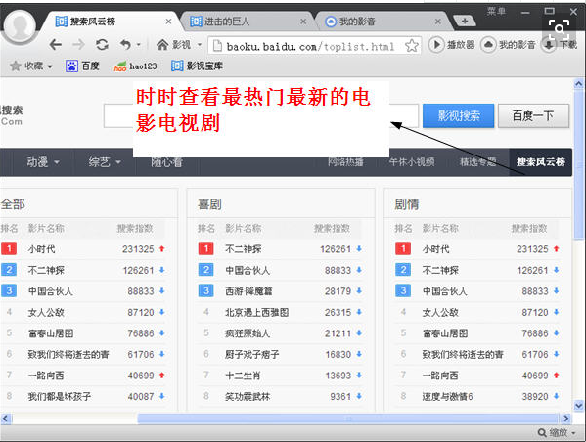Screen dimensions: 586x442
Task: Click the horizontal scrollbar right arrow
Action: [x=565, y=419]
